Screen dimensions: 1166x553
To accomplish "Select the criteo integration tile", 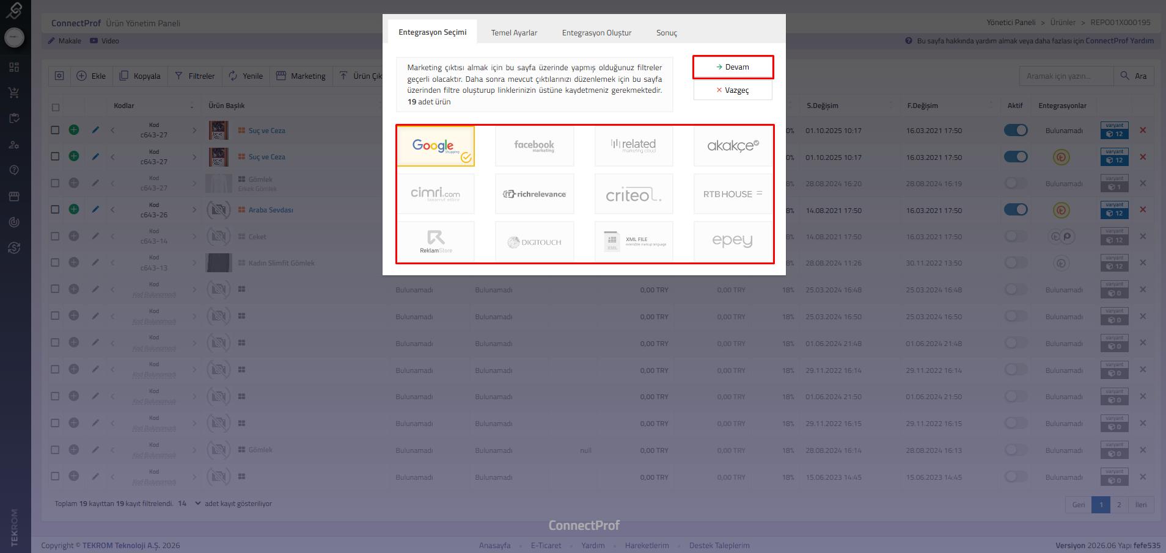I will click(634, 193).
